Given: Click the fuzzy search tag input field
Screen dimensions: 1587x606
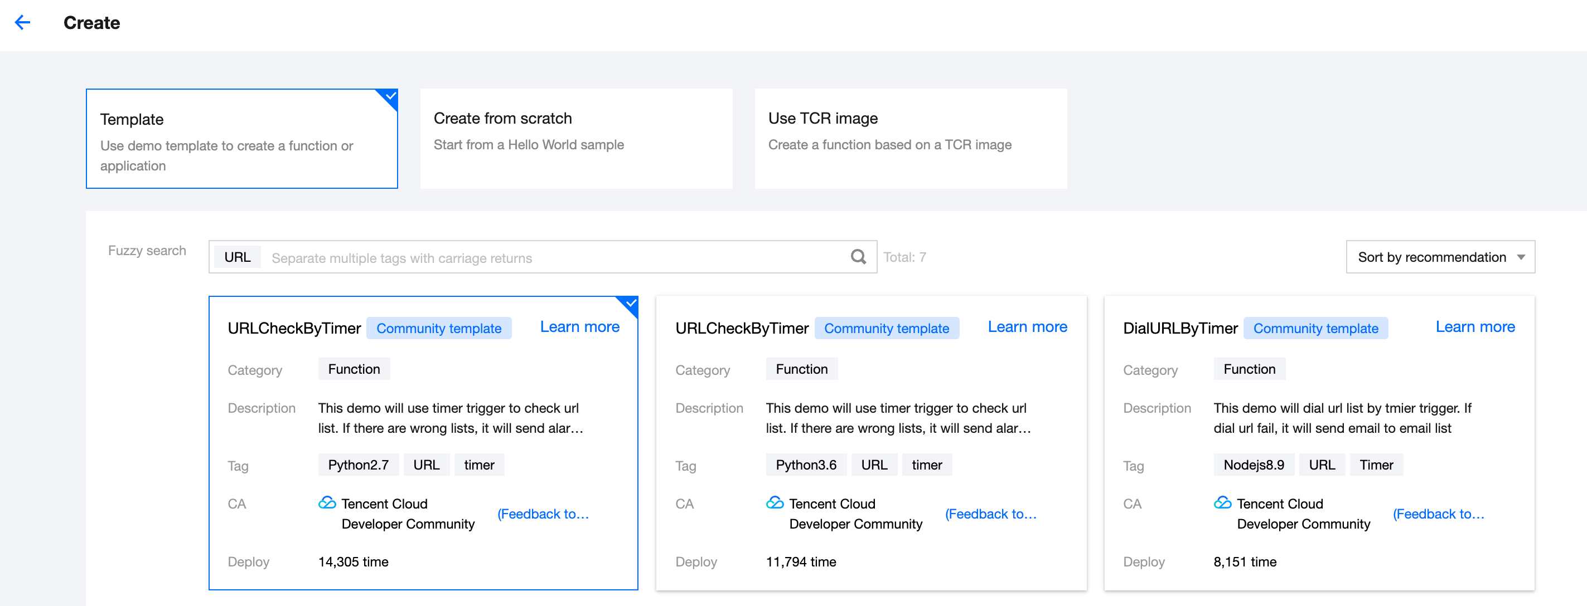Looking at the screenshot, I should coord(554,258).
